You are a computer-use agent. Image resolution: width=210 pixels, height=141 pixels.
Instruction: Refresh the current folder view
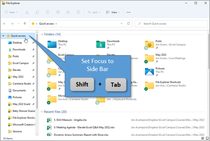129,24
